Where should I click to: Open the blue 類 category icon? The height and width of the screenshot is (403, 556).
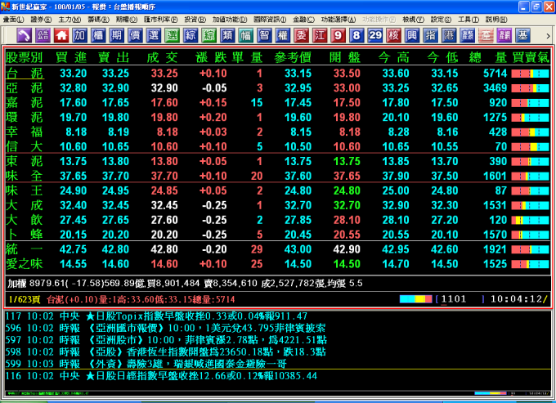point(227,35)
